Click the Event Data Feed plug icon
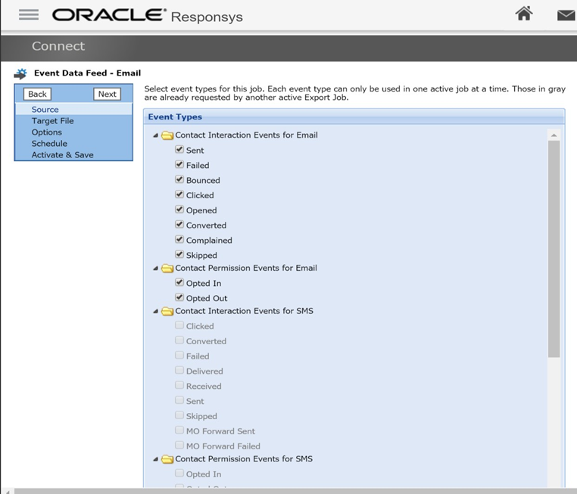This screenshot has height=494, width=577. pos(20,74)
